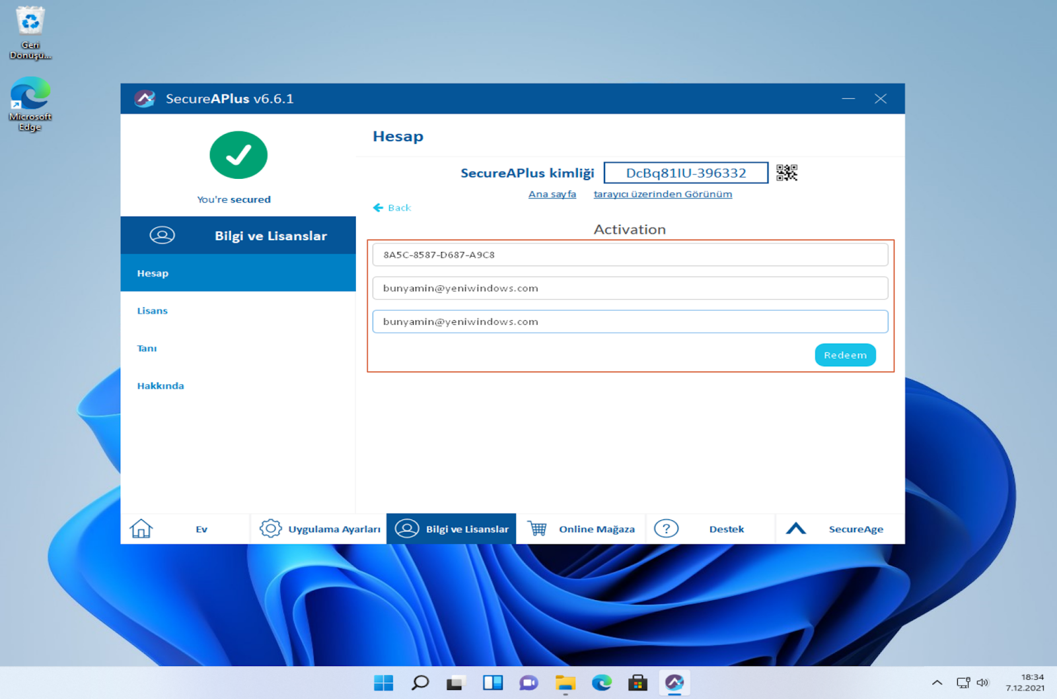Click the QR code icon beside SecureAPlus ID
Viewport: 1057px width, 699px height.
coord(786,173)
